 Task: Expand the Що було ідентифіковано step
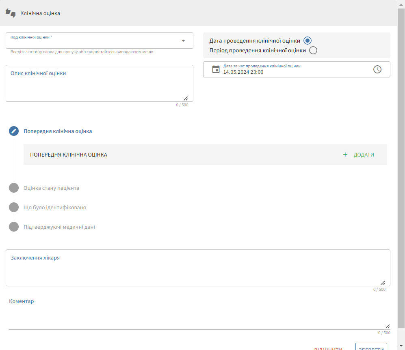coord(55,208)
